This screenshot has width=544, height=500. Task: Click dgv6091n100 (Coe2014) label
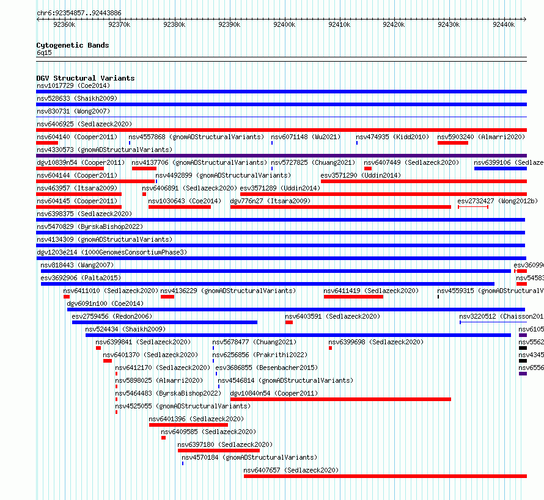tap(105, 303)
